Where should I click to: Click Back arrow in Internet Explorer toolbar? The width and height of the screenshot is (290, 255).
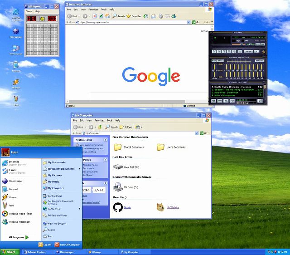click(x=69, y=16)
